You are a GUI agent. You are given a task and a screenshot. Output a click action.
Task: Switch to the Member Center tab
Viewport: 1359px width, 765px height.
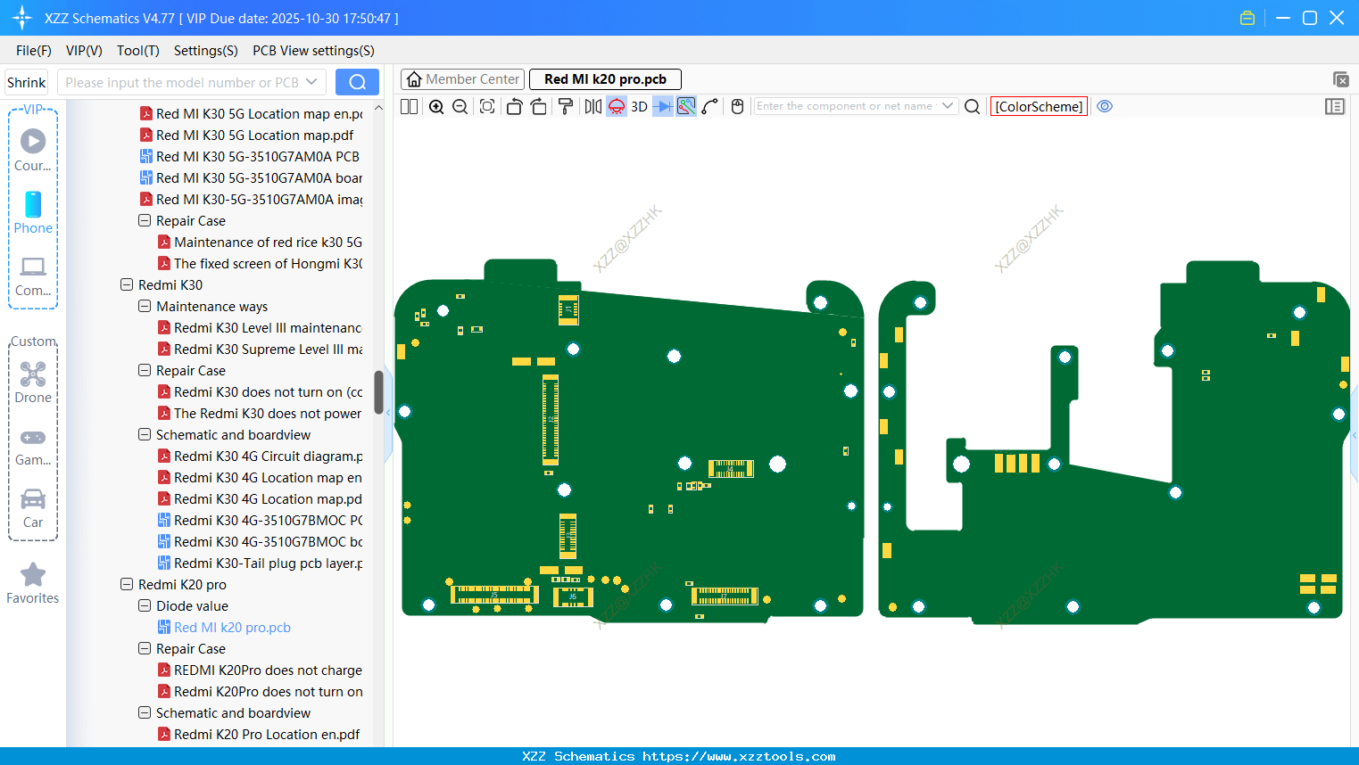pos(463,79)
